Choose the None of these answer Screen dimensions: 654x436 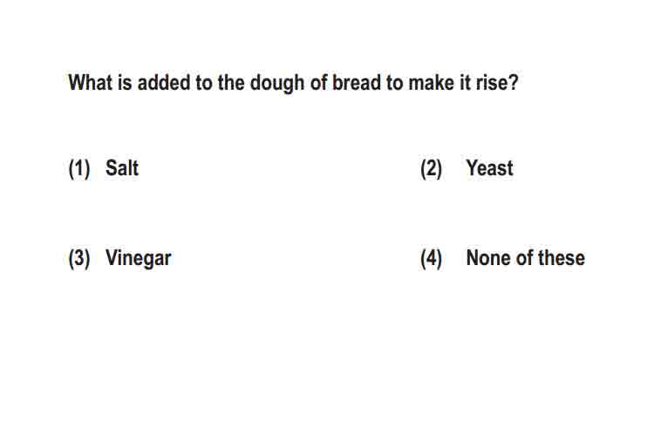tap(525, 258)
